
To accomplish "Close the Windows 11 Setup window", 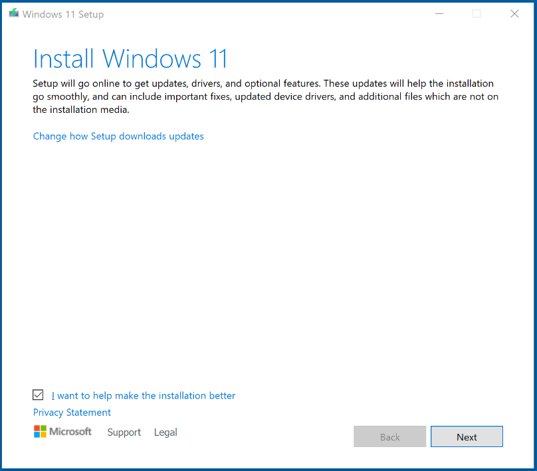I will pos(514,14).
